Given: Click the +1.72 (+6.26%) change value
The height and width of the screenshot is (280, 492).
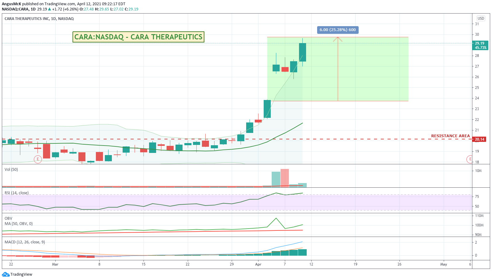Looking at the screenshot, I should click(x=65, y=9).
